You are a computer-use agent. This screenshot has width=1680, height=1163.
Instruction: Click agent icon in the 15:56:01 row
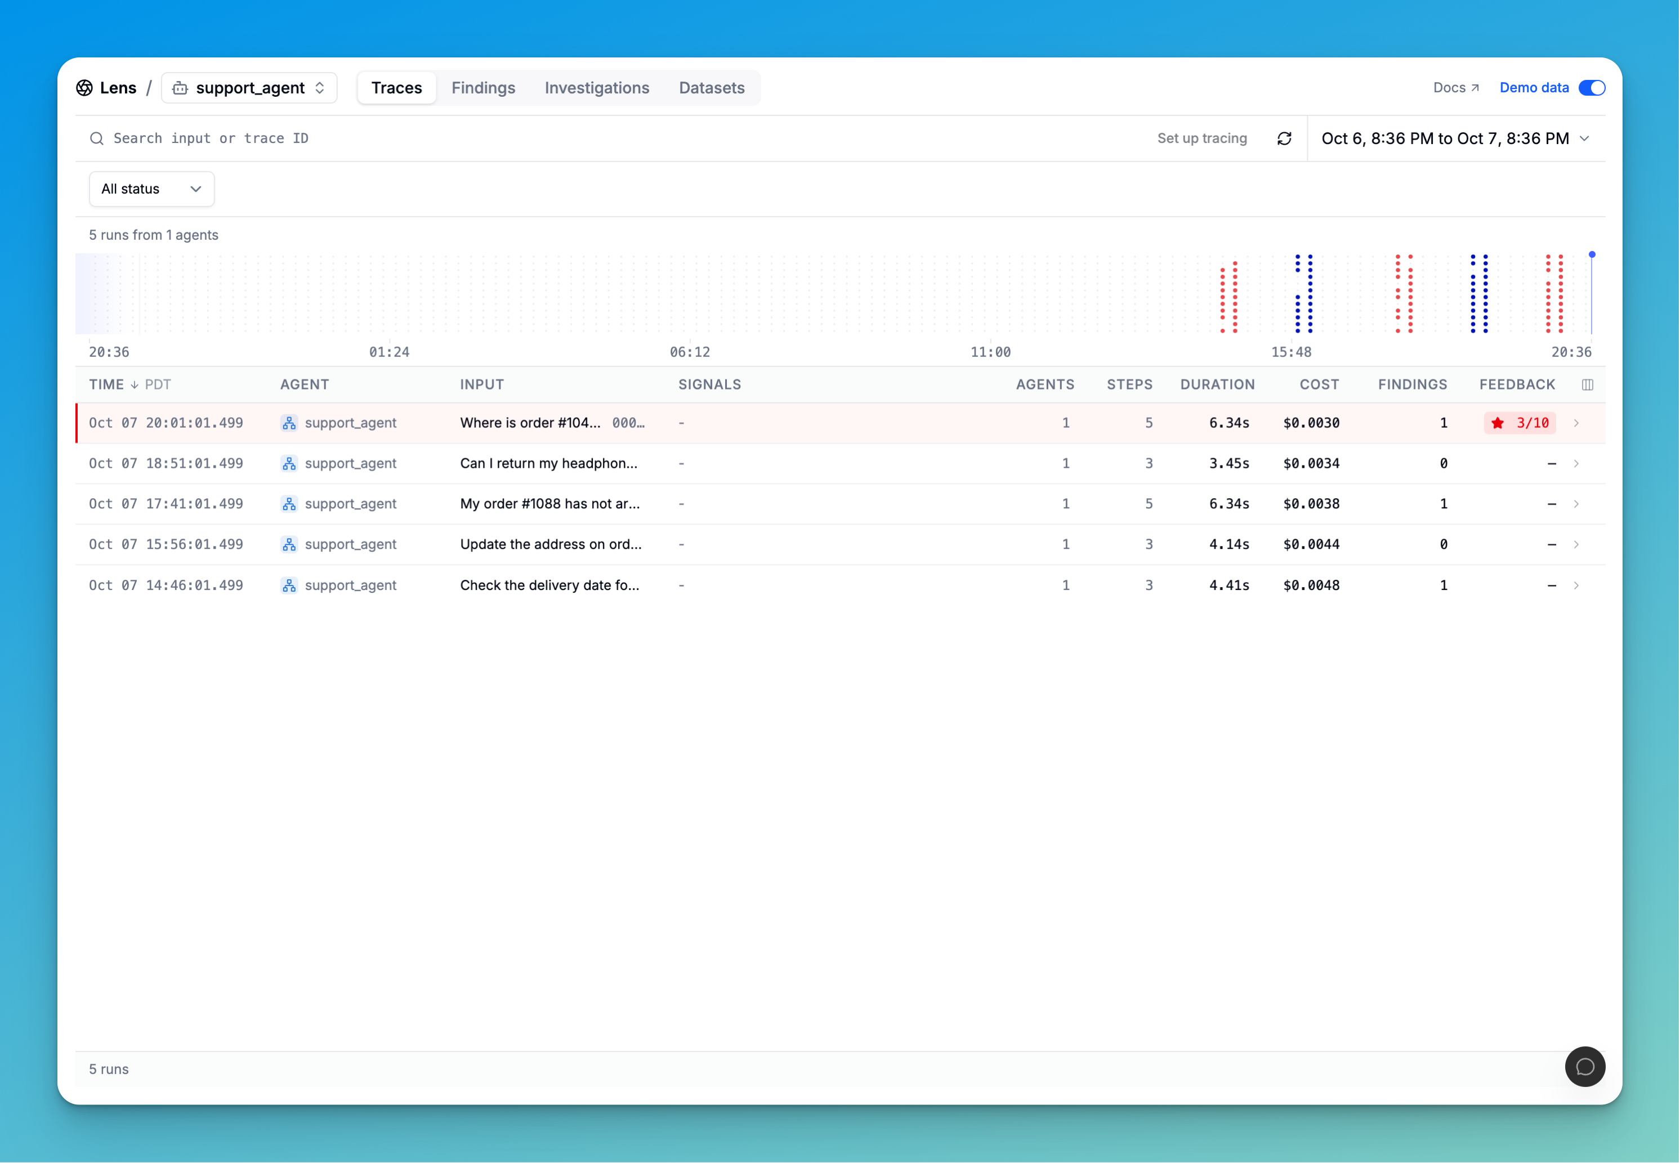pyautogui.click(x=289, y=544)
